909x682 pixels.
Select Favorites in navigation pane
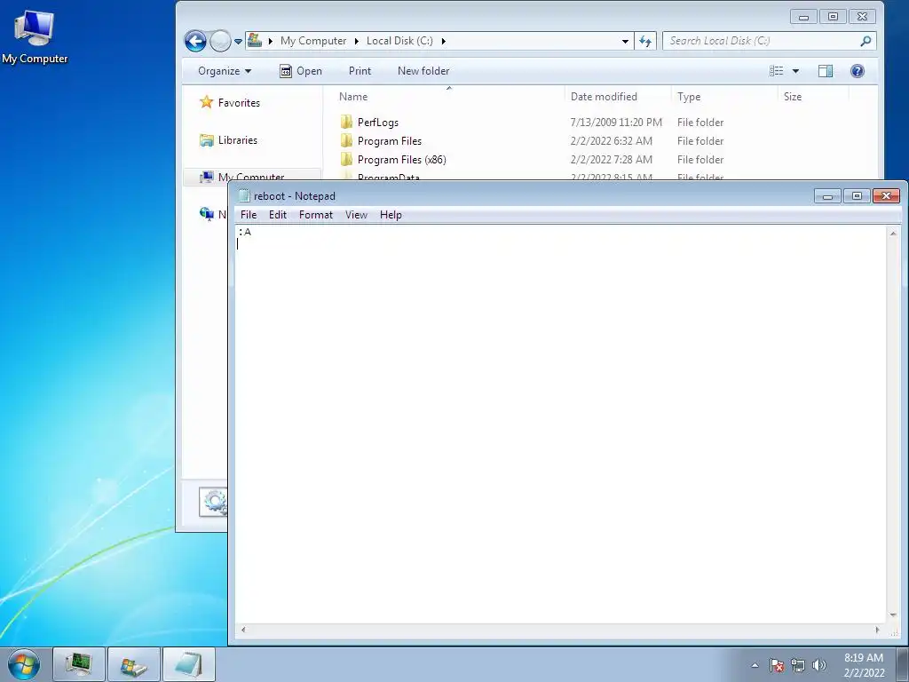click(230, 103)
